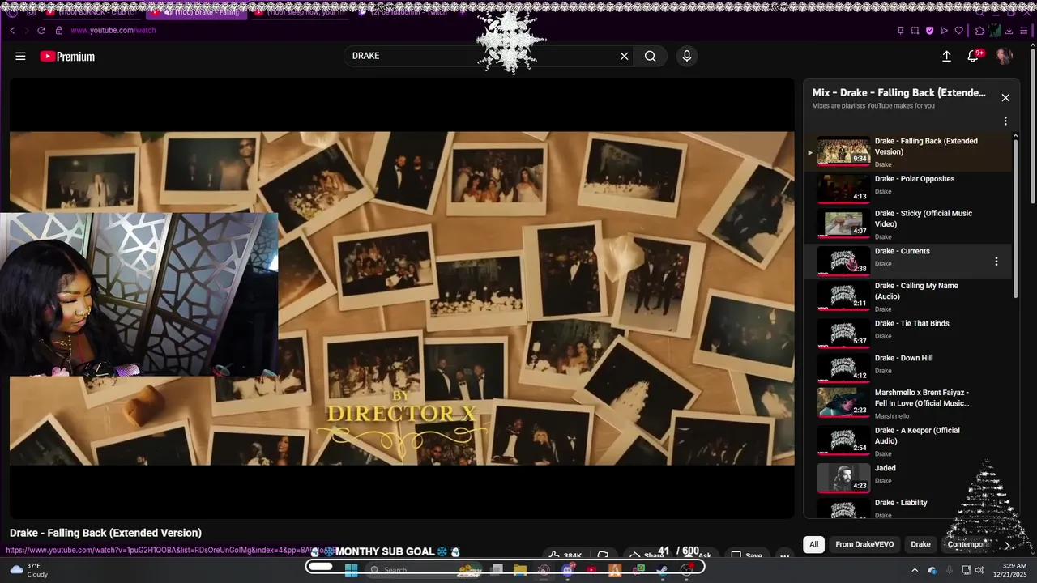Start voice search with the microphone
1037x583 pixels.
point(686,56)
